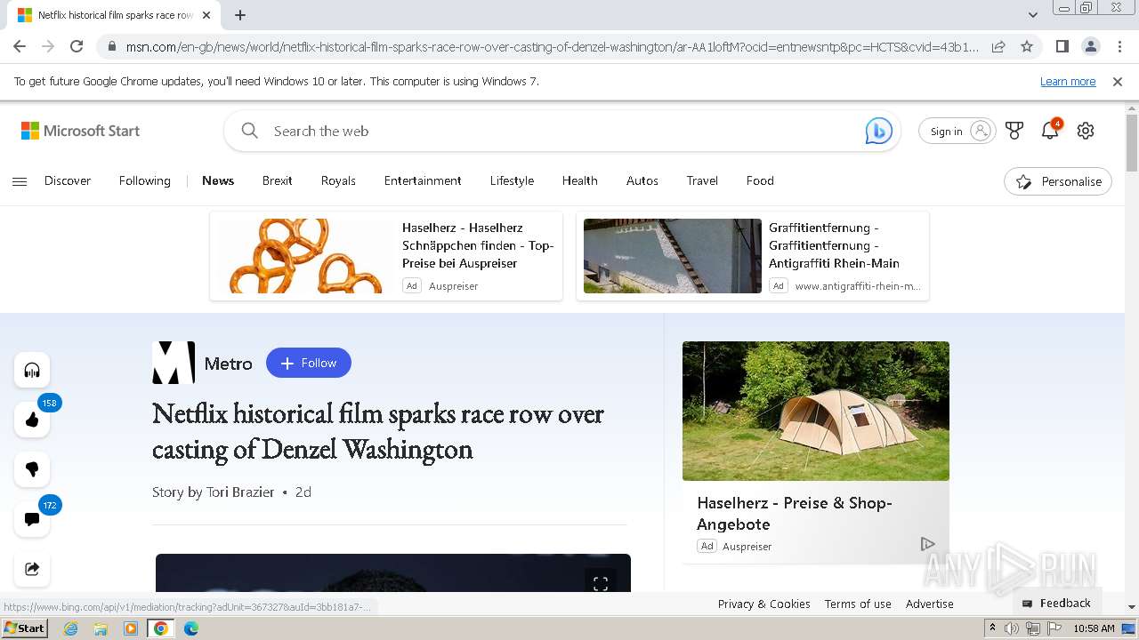Open the hamburger navigation menu
The image size is (1139, 640).
pos(20,181)
